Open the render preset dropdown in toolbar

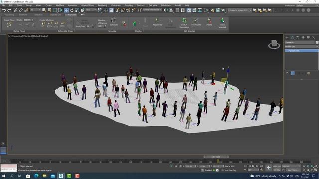239,10
